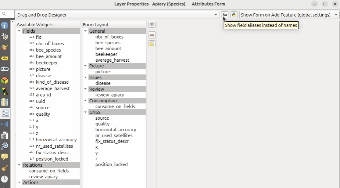Open the Symbology paintbrush icon
The height and width of the screenshot is (188, 340).
5,47
